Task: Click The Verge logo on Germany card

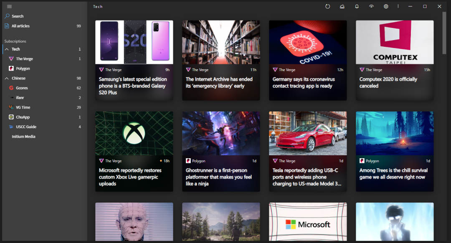Action: (x=275, y=70)
